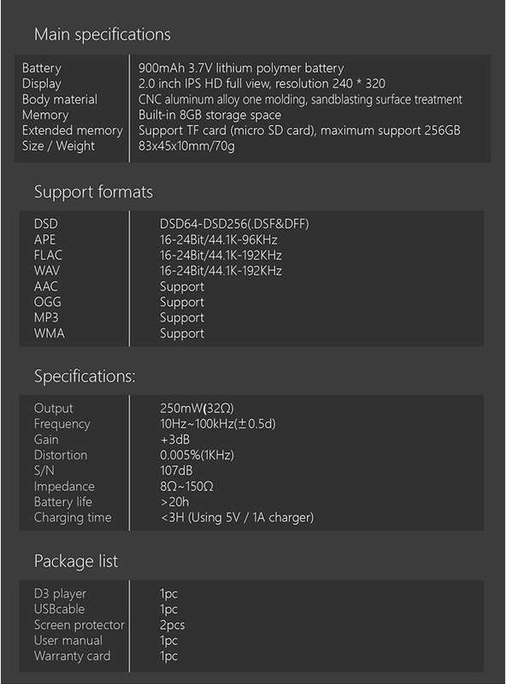Click the Distortion label

pyautogui.click(x=61, y=455)
